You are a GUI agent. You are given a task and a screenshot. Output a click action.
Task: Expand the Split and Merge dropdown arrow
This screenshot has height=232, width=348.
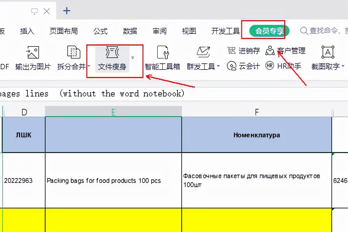click(89, 66)
